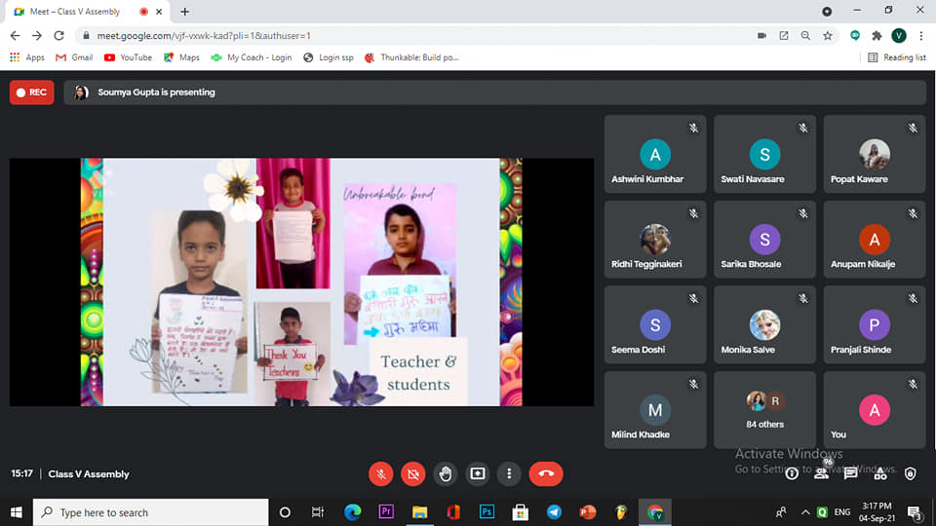This screenshot has height=526, width=936.
Task: Open the Chrome three-dot menu
Action: (921, 36)
